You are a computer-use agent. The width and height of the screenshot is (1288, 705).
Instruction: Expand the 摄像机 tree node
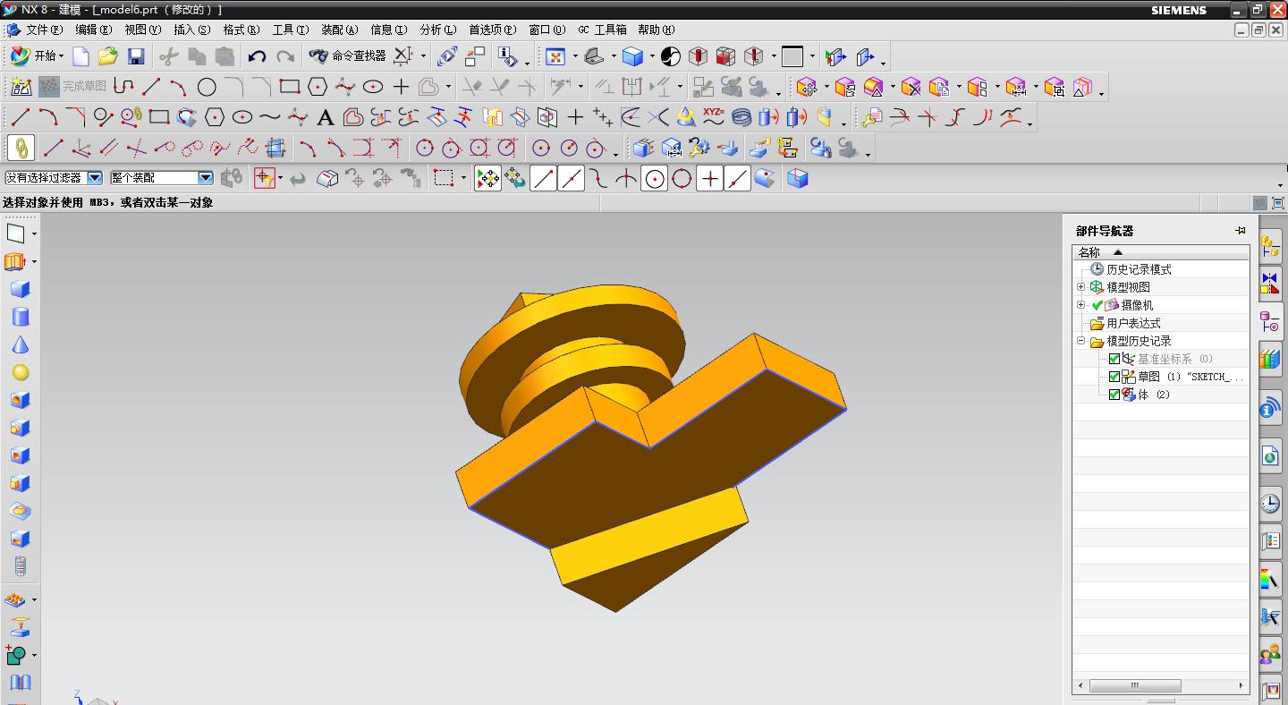pos(1080,305)
